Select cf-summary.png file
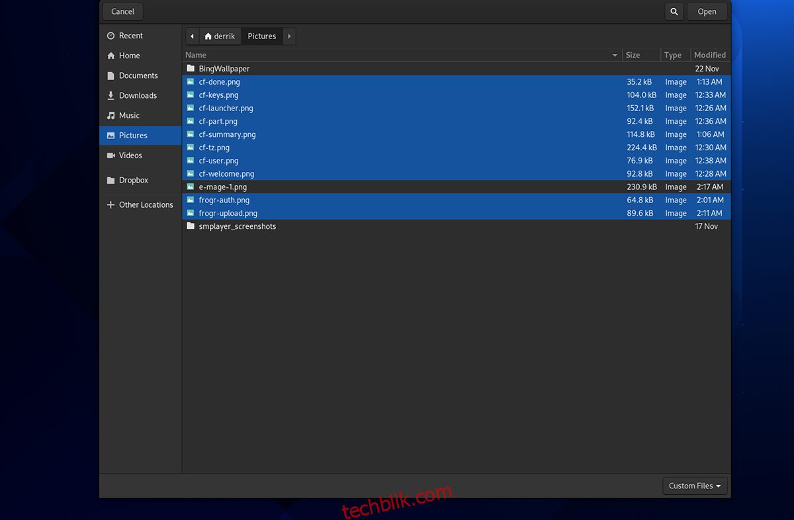The image size is (794, 520). point(457,134)
